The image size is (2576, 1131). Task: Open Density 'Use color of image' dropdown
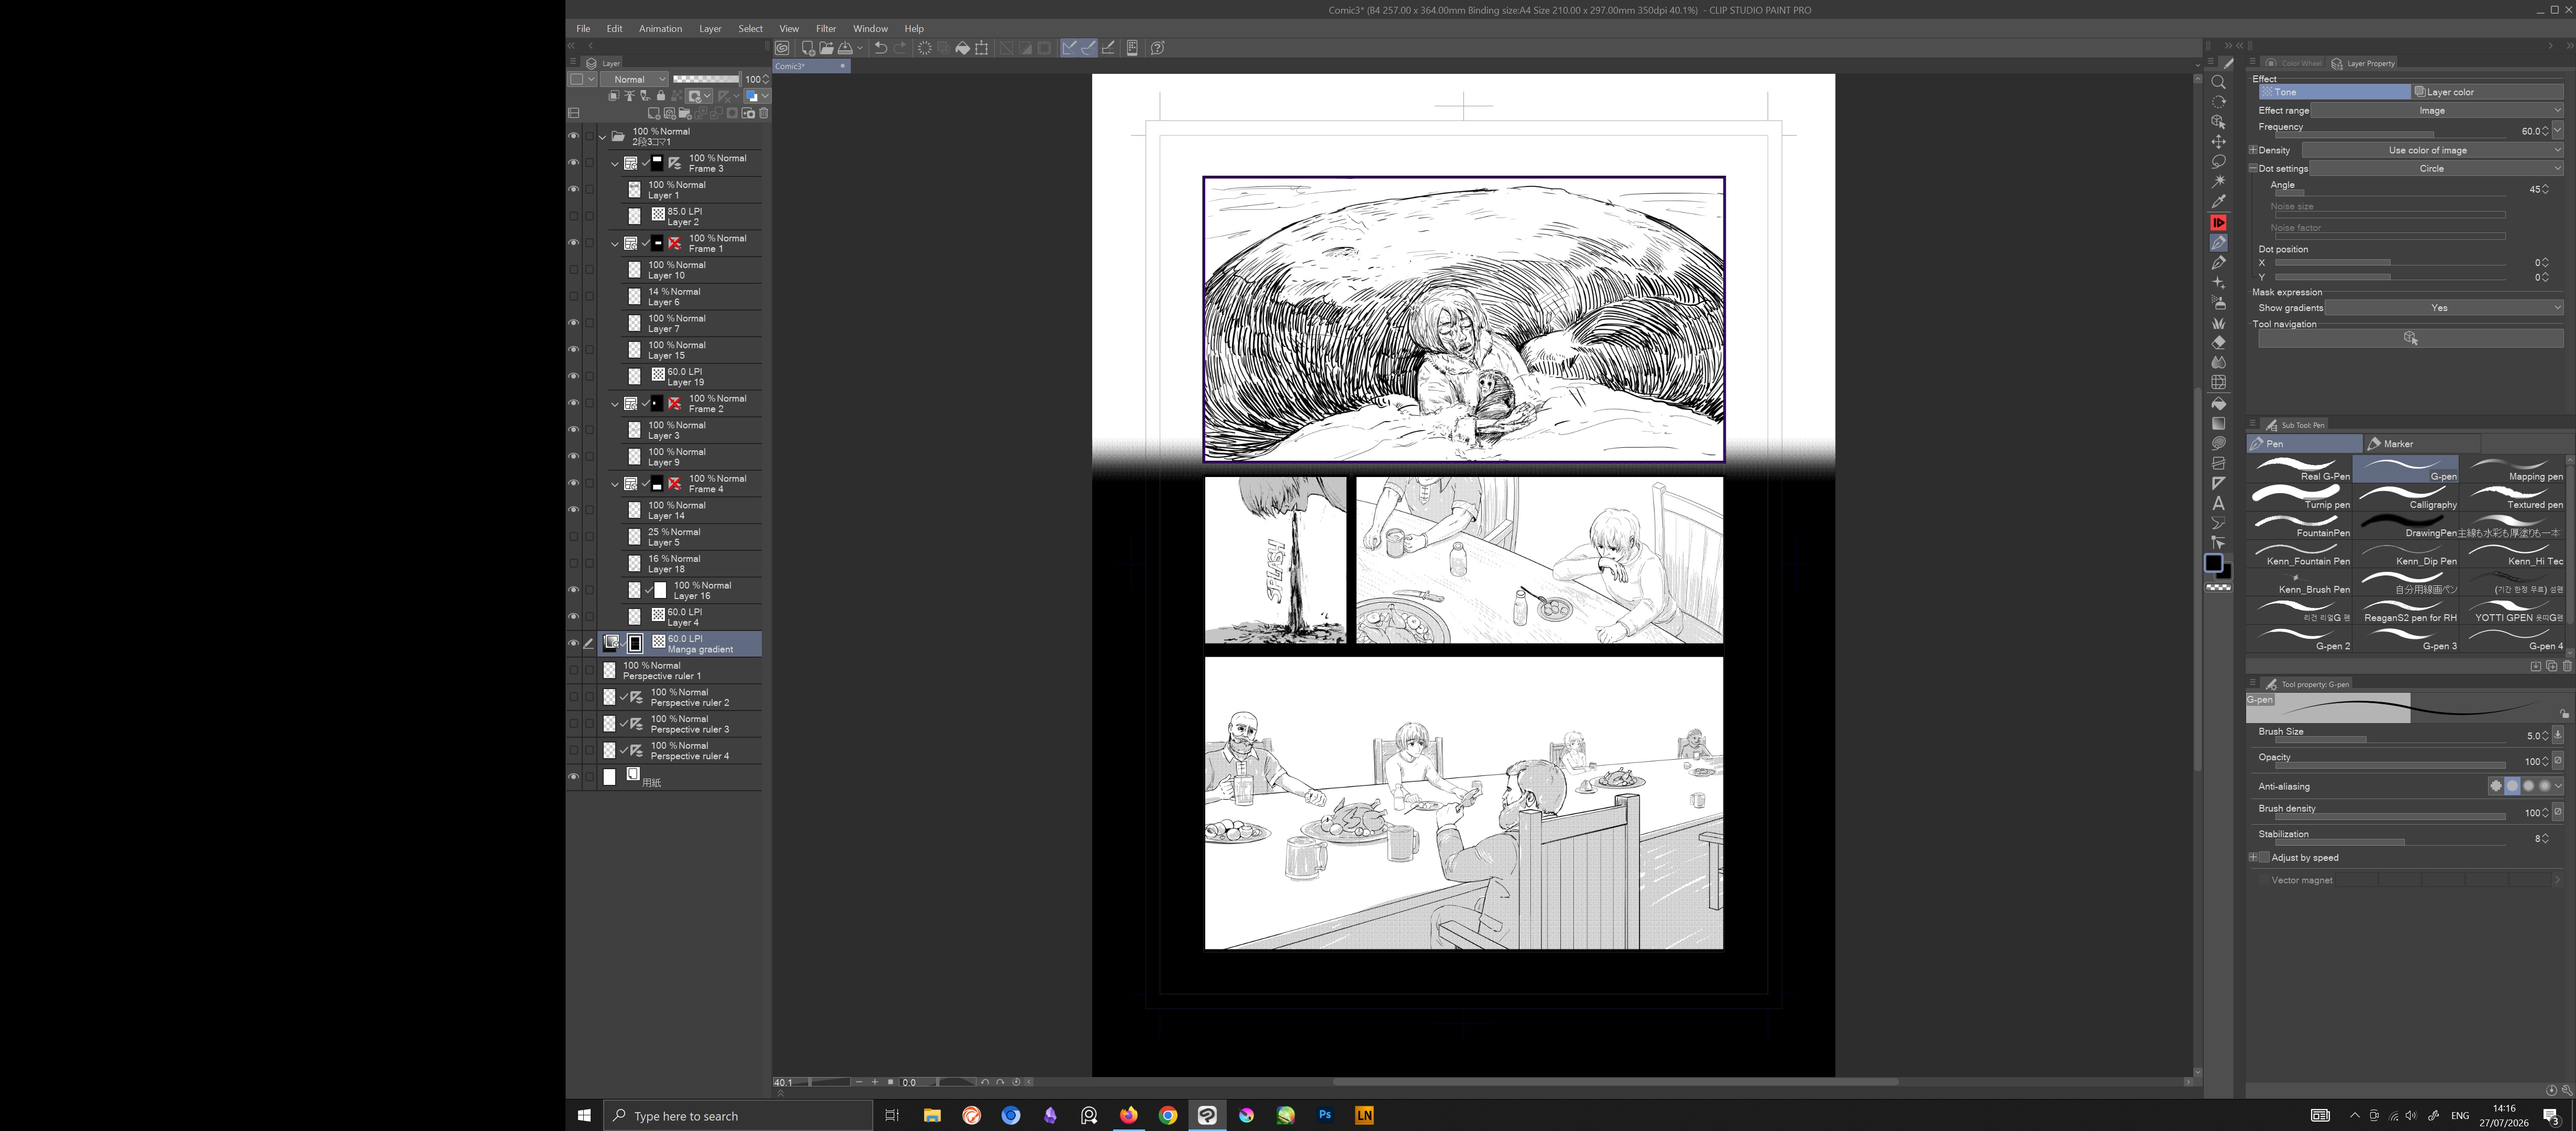pos(2433,150)
